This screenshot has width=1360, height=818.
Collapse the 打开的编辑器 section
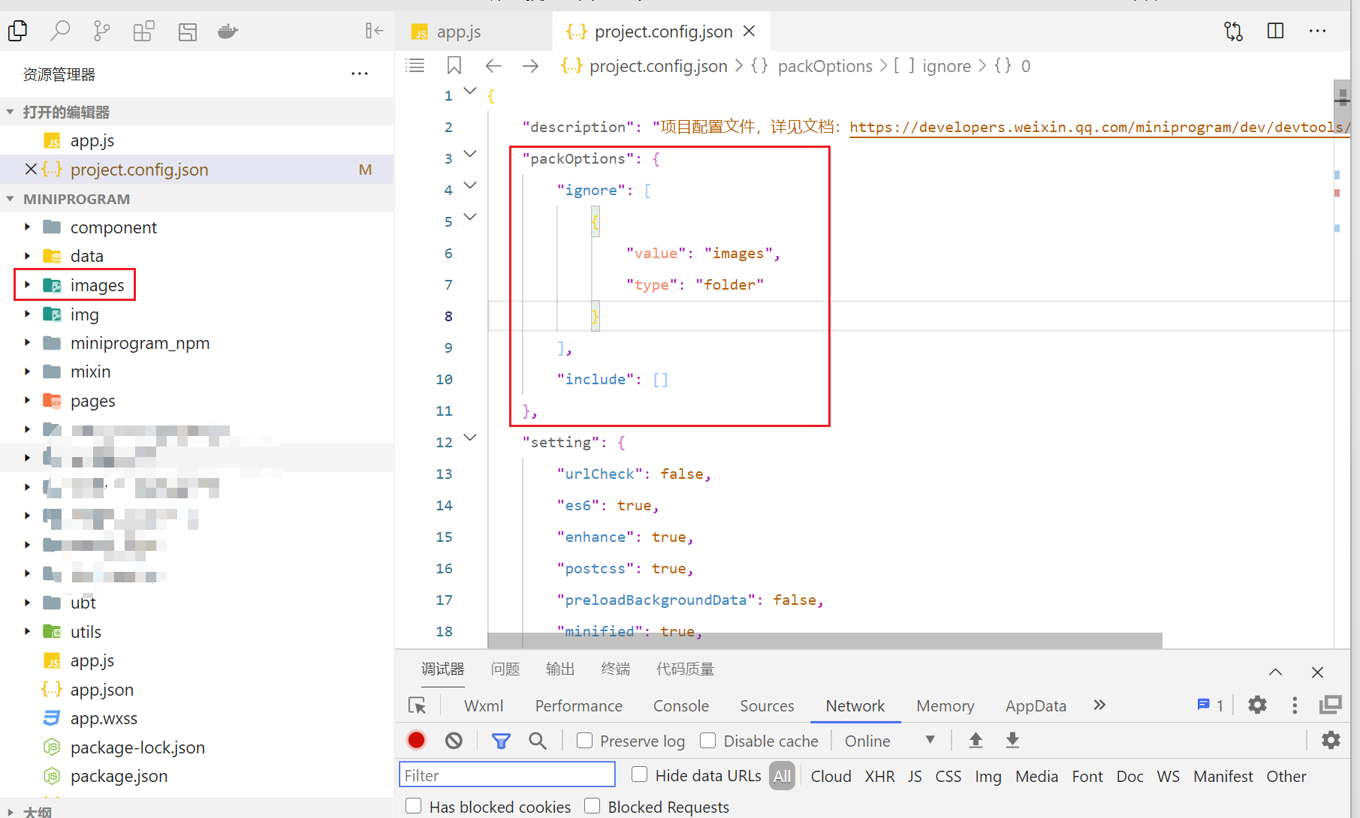(x=11, y=112)
